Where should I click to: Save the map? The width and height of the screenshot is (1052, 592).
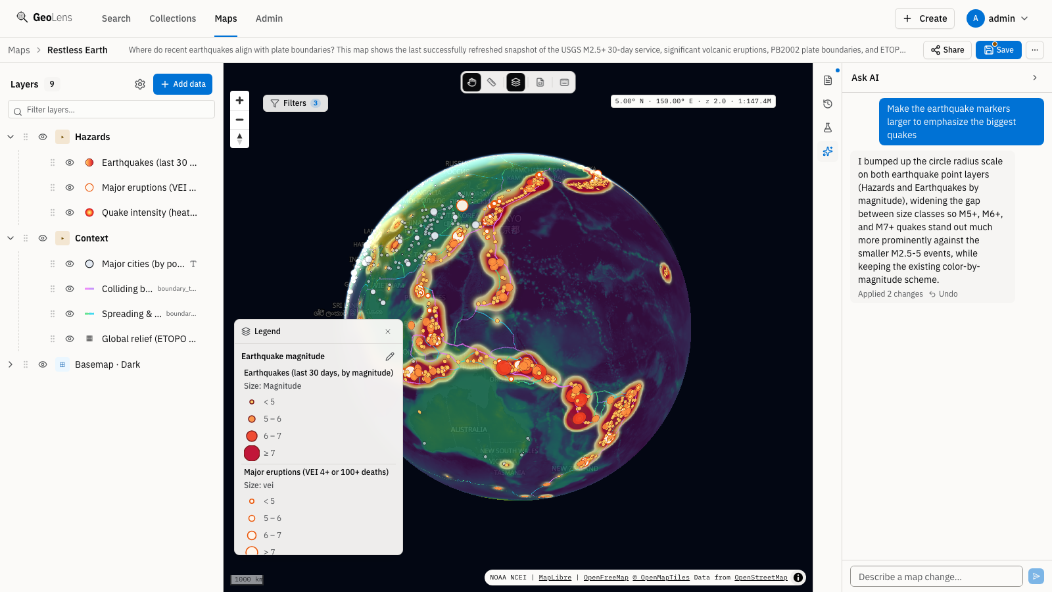tap(999, 50)
